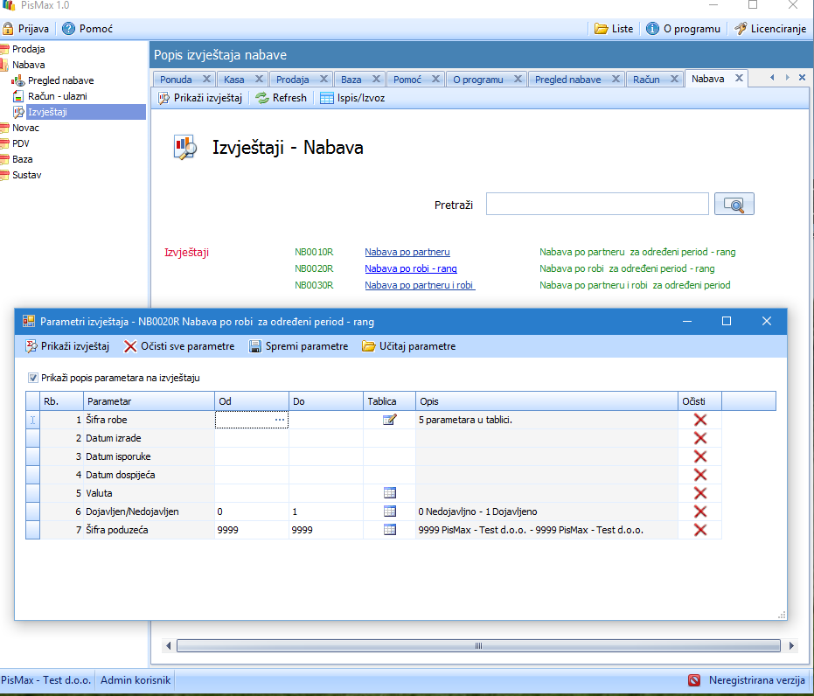Open the Nabava po robi - rang link
This screenshot has height=696, width=814.
click(x=411, y=268)
